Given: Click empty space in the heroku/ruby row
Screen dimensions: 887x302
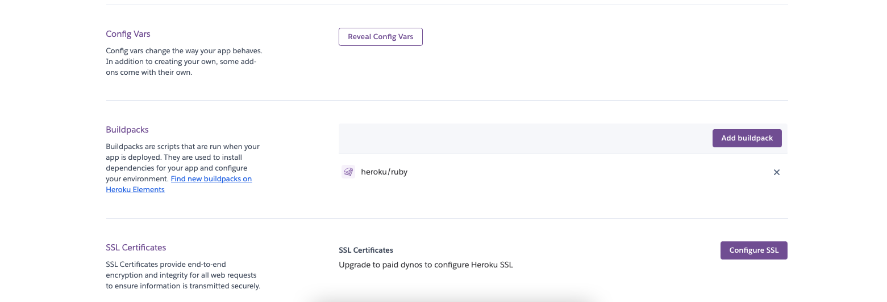Looking at the screenshot, I should (x=568, y=172).
